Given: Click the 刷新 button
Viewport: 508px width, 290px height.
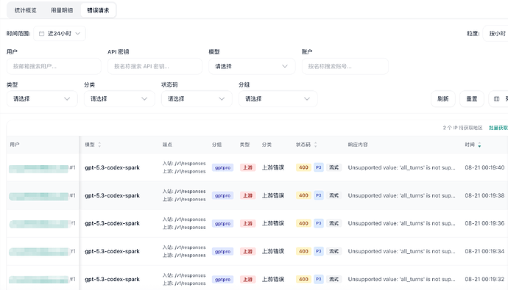Looking at the screenshot, I should (443, 99).
